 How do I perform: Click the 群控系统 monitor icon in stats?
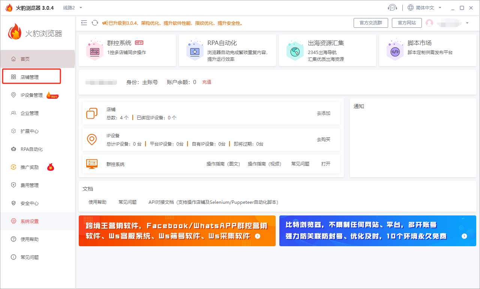(x=92, y=164)
